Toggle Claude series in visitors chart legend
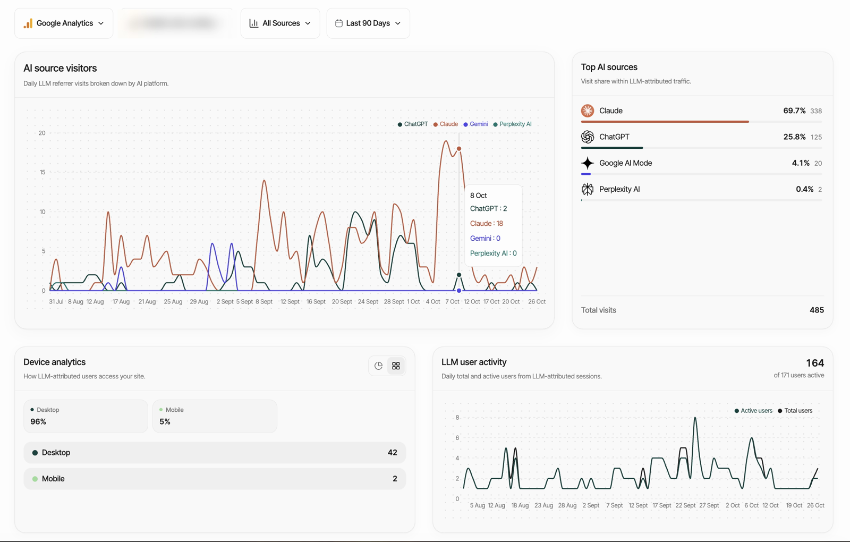The width and height of the screenshot is (850, 542). click(x=445, y=124)
